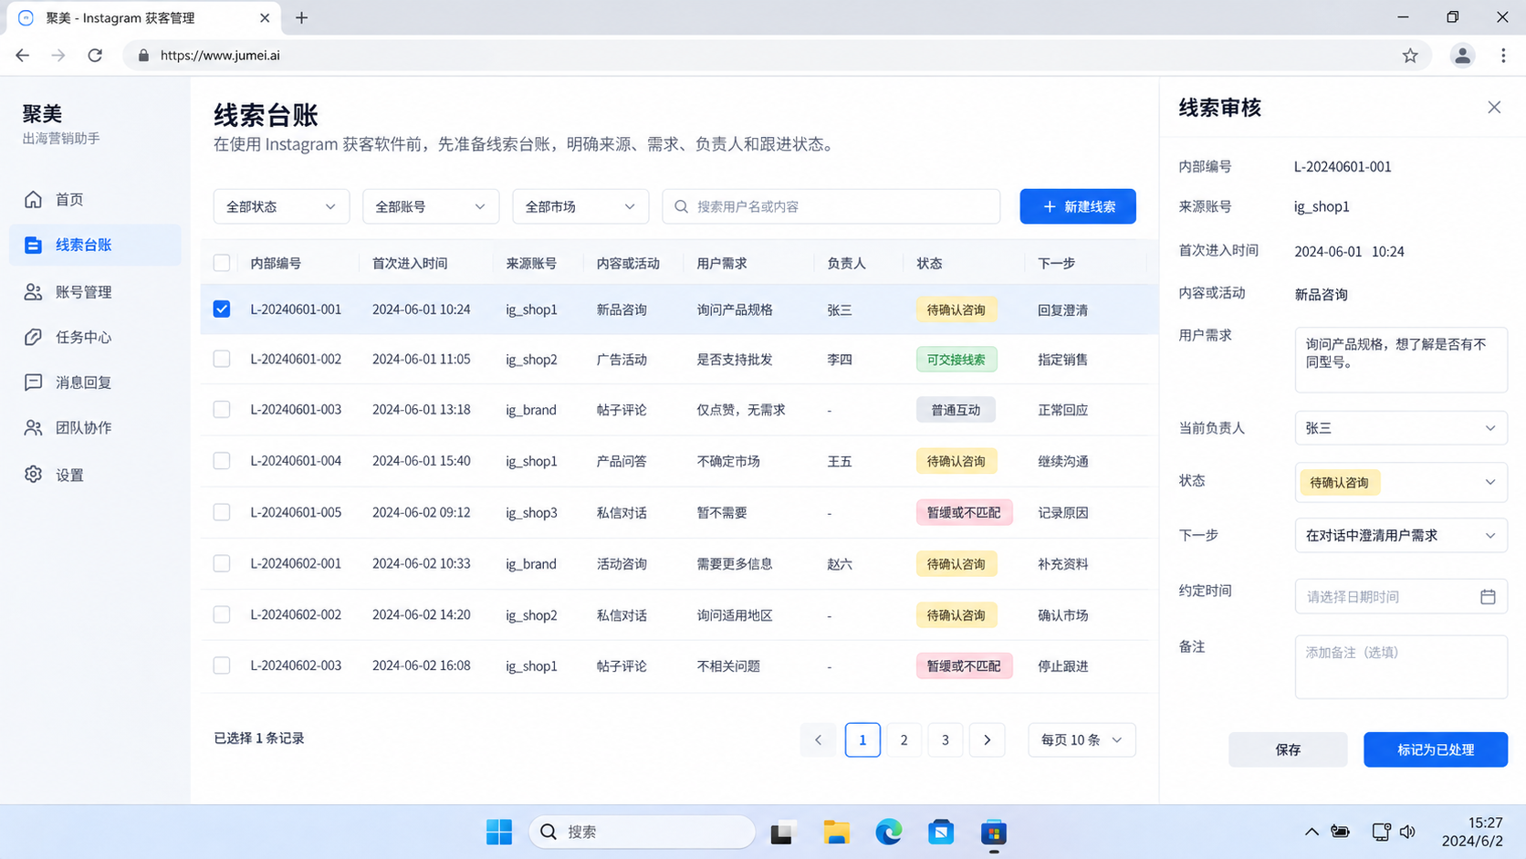
Task: Open File Explorer from the taskbar
Action: click(x=836, y=832)
